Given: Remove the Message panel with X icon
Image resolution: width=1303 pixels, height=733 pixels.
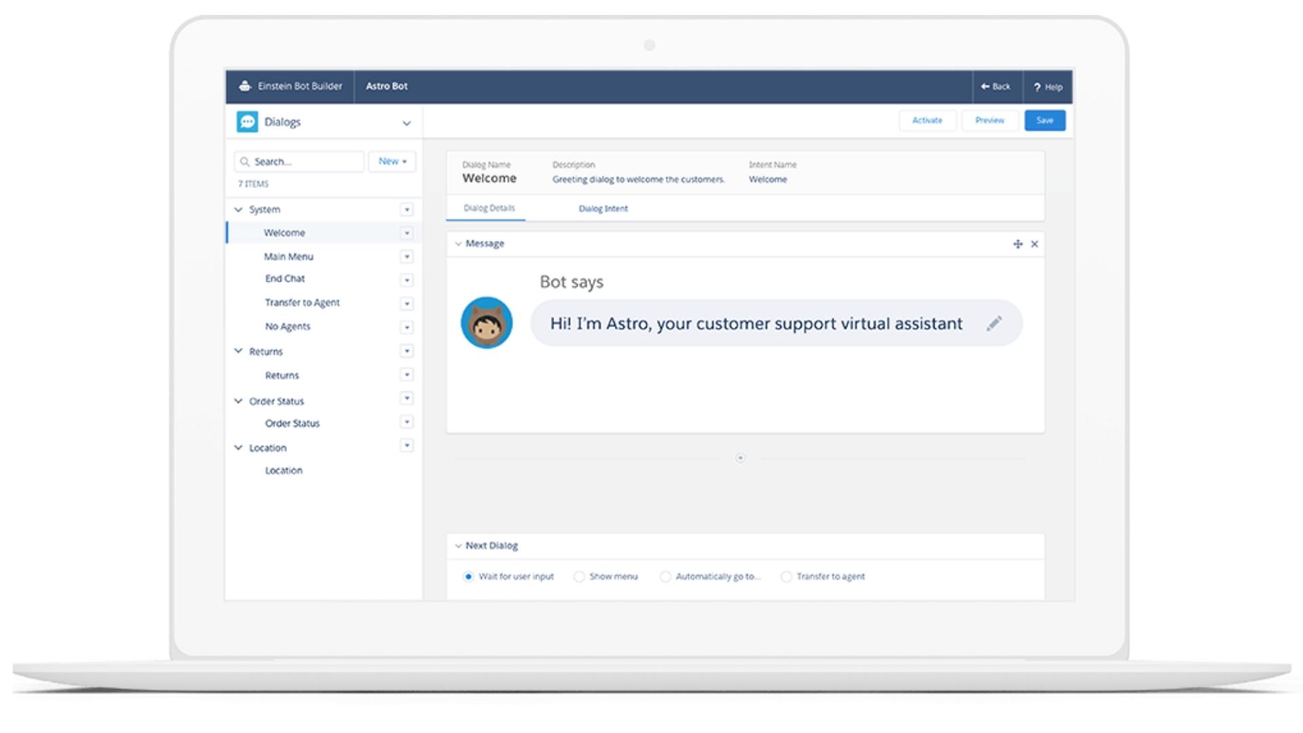Looking at the screenshot, I should (1034, 244).
